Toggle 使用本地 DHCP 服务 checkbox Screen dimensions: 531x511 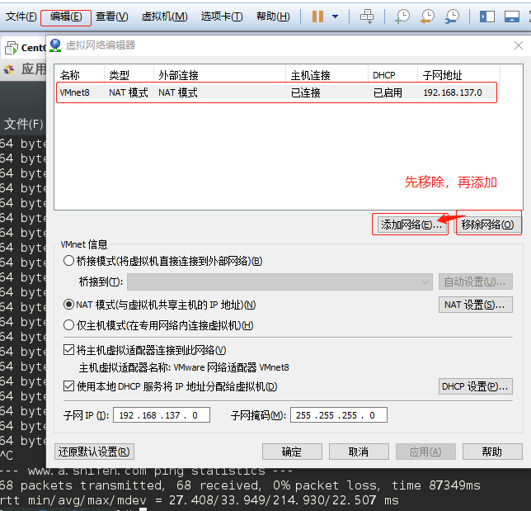coord(68,386)
